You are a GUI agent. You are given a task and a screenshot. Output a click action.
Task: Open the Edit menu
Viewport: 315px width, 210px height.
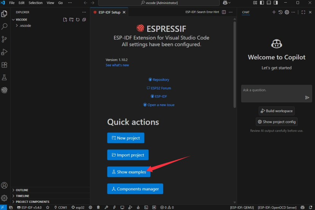21,3
